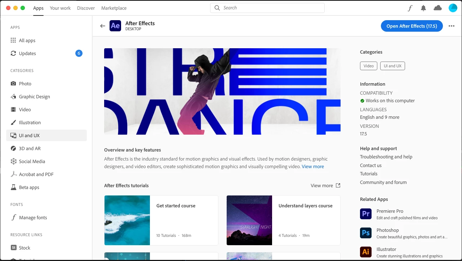
Task: Select the Social Media label
Action: pos(32,161)
